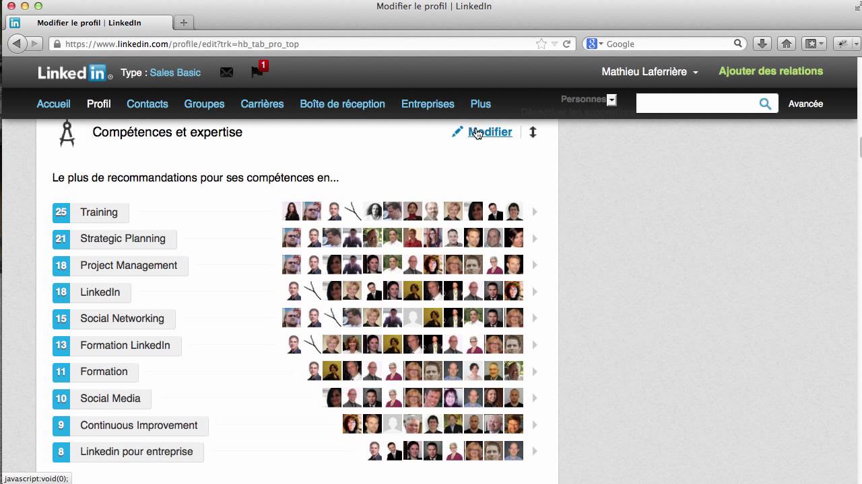Viewport: 862px width, 484px height.
Task: Expand Strategic Planning endorsers arrow
Action: (x=535, y=239)
